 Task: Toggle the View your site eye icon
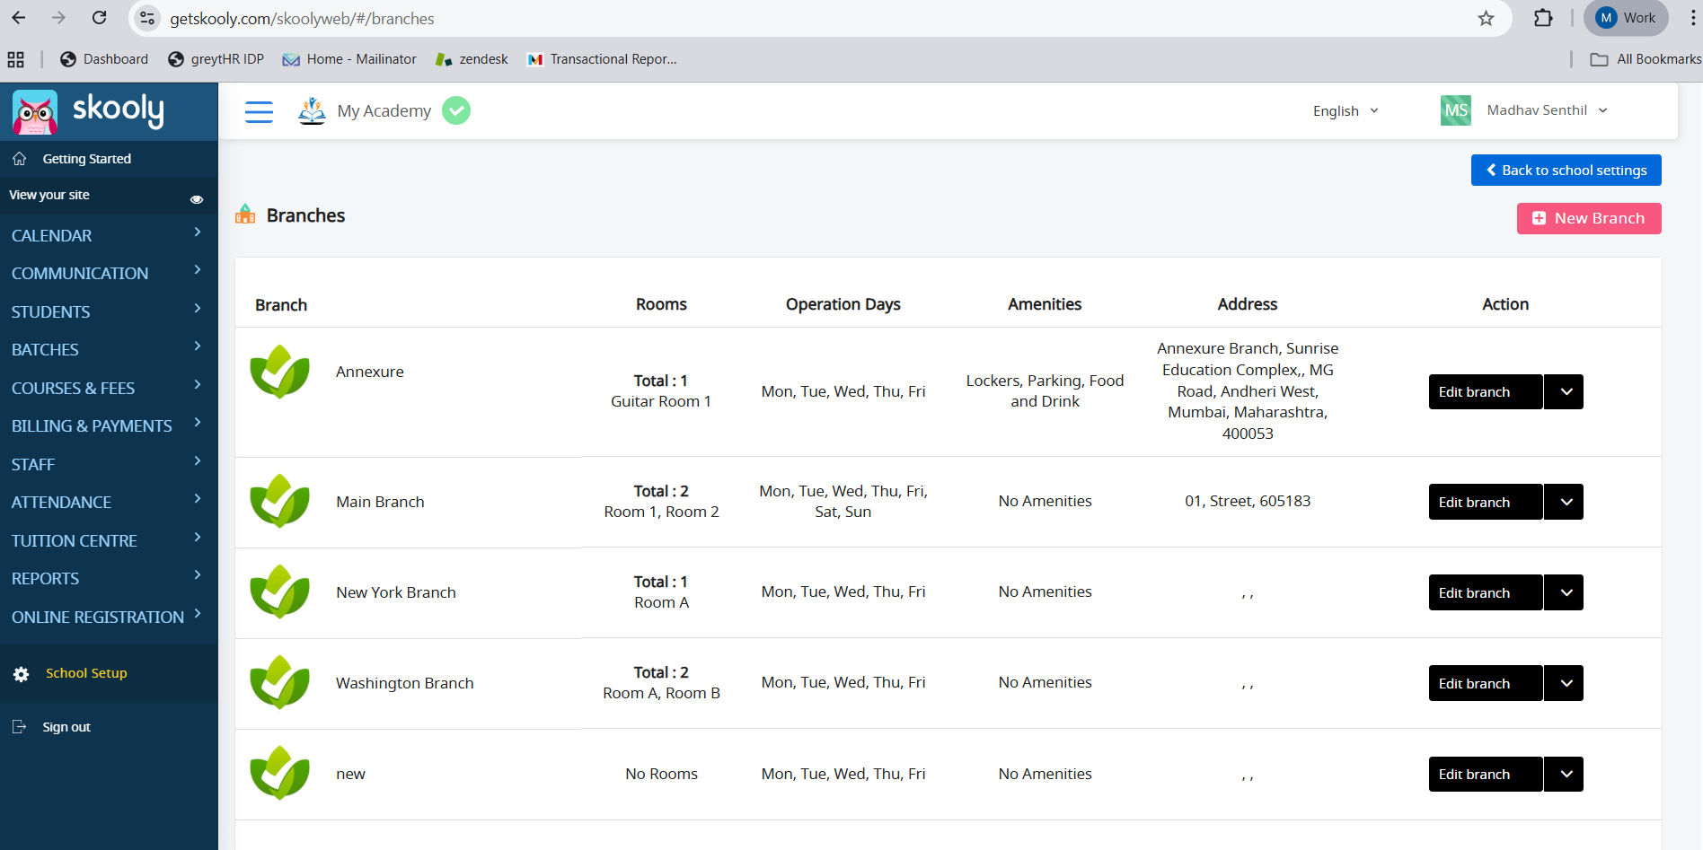coord(197,199)
